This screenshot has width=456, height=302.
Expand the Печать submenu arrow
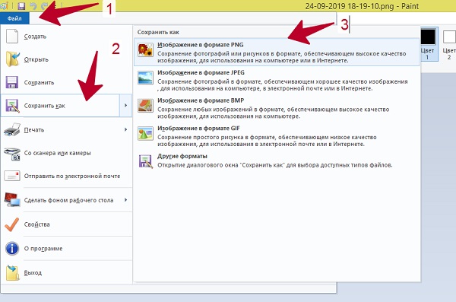pyautogui.click(x=125, y=129)
